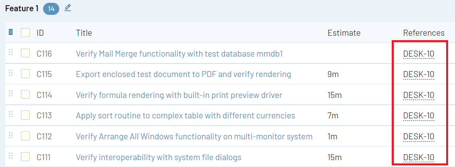Select the drag handle for C113

coord(11,114)
